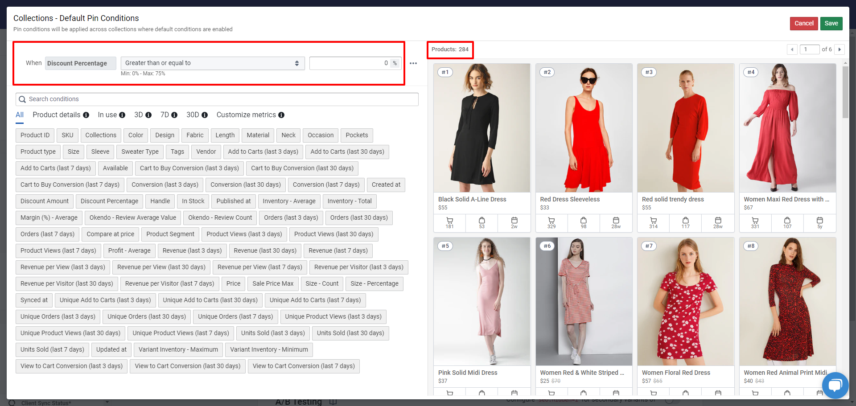Open the info icon next to Customize metrics

(281, 115)
